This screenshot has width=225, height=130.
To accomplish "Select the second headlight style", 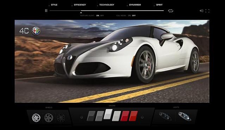I will [x=185, y=116].
